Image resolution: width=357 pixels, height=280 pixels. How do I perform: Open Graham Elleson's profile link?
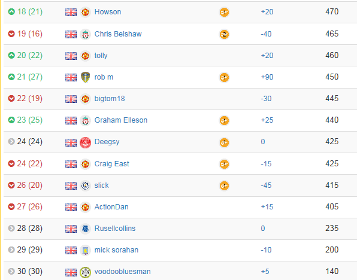click(121, 120)
